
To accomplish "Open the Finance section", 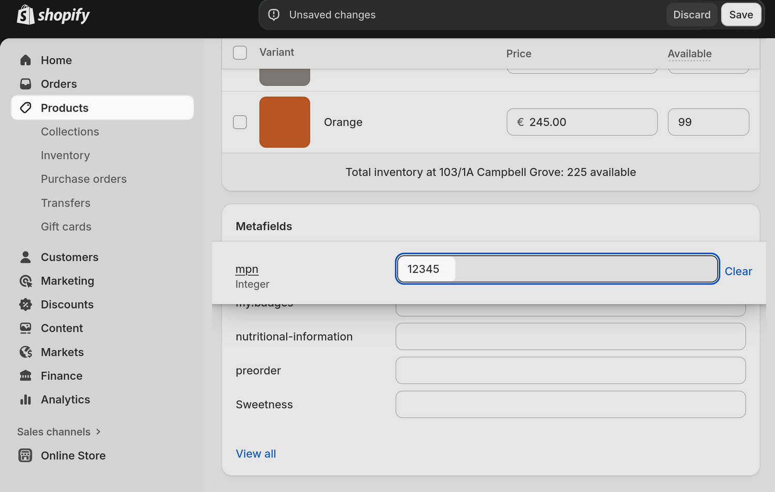I will point(61,375).
